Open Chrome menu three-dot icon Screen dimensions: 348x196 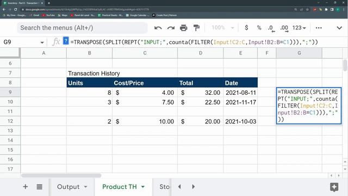[344, 9]
